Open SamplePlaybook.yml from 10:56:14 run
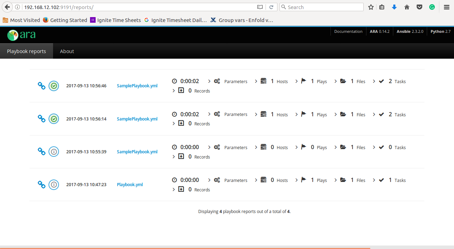Screen dimensions: 454x249 [x=137, y=119]
